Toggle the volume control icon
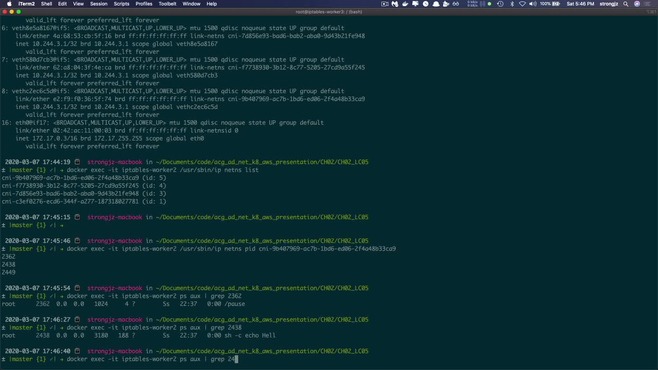 [x=533, y=4]
